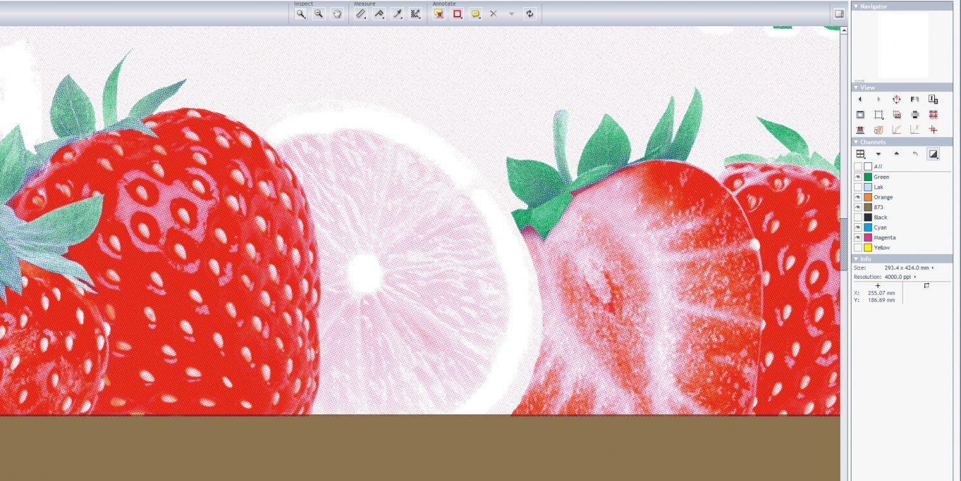Image resolution: width=961 pixels, height=481 pixels.
Task: Show the Lak channel
Action: [858, 187]
